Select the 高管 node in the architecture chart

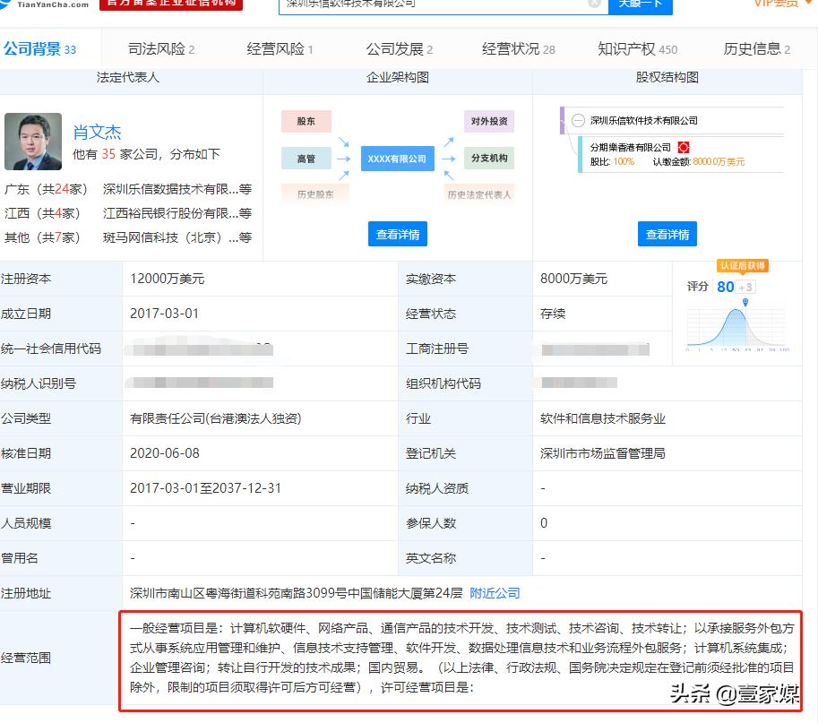[x=306, y=159]
